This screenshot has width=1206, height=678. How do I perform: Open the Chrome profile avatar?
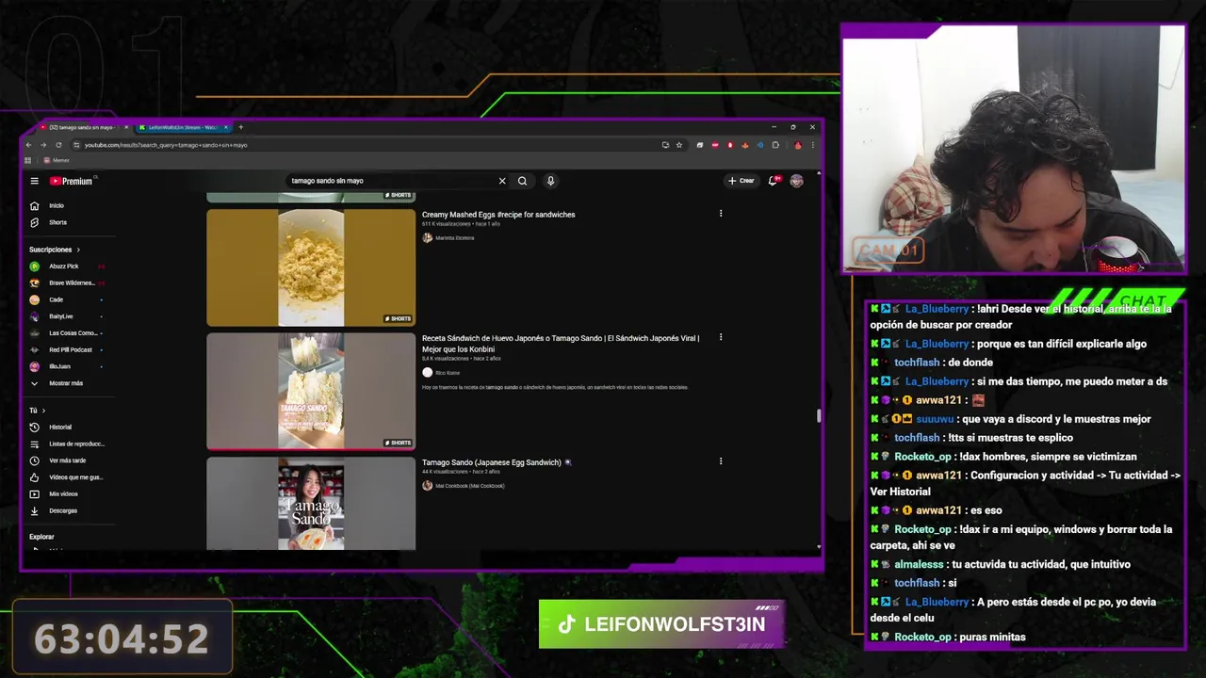point(798,145)
